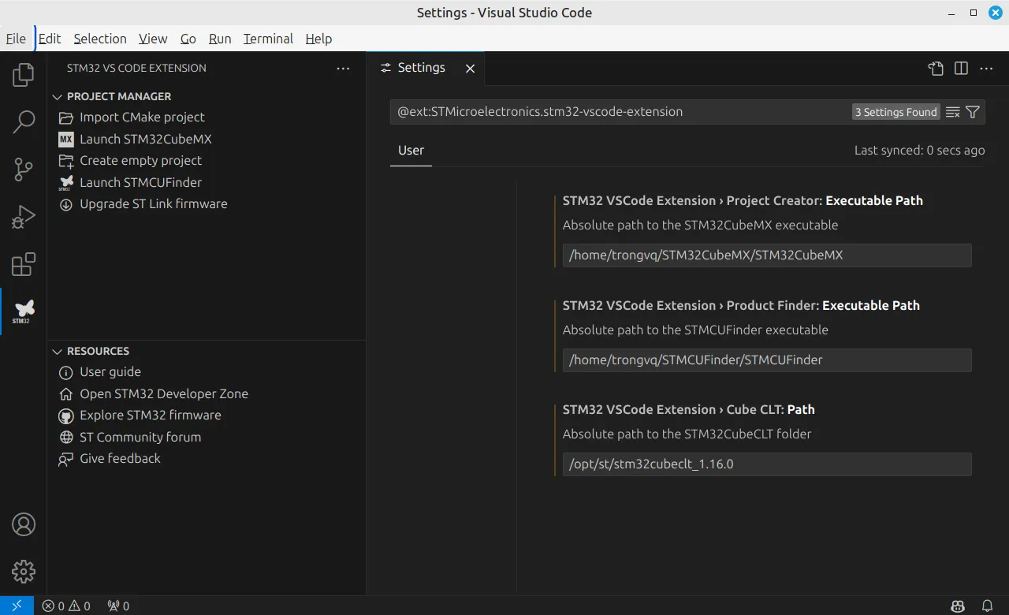Screen dimensions: 1009x615
Task: Open the settings filter funnel icon
Action: (x=973, y=112)
